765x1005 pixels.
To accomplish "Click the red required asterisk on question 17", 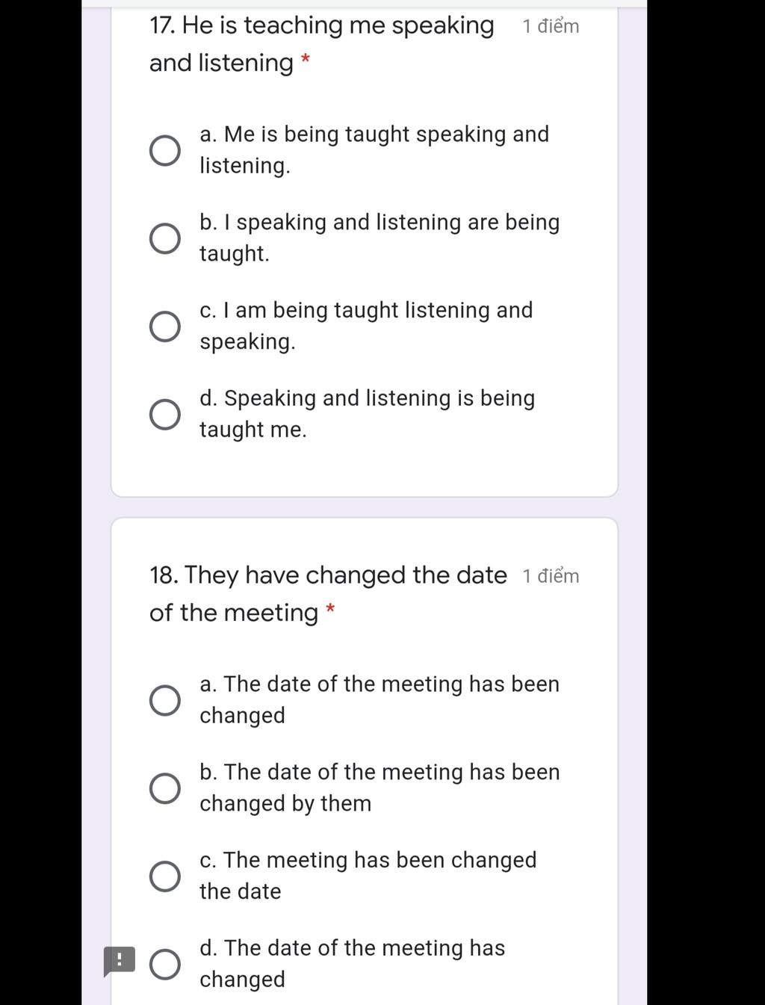I will tap(305, 60).
